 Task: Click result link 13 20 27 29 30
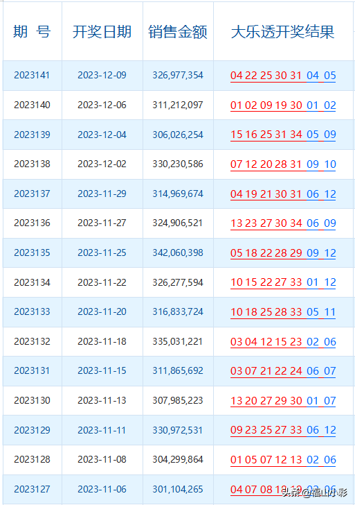pos(266,401)
